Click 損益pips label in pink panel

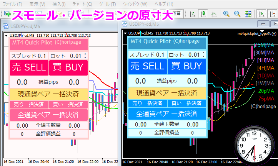(x=48, y=82)
